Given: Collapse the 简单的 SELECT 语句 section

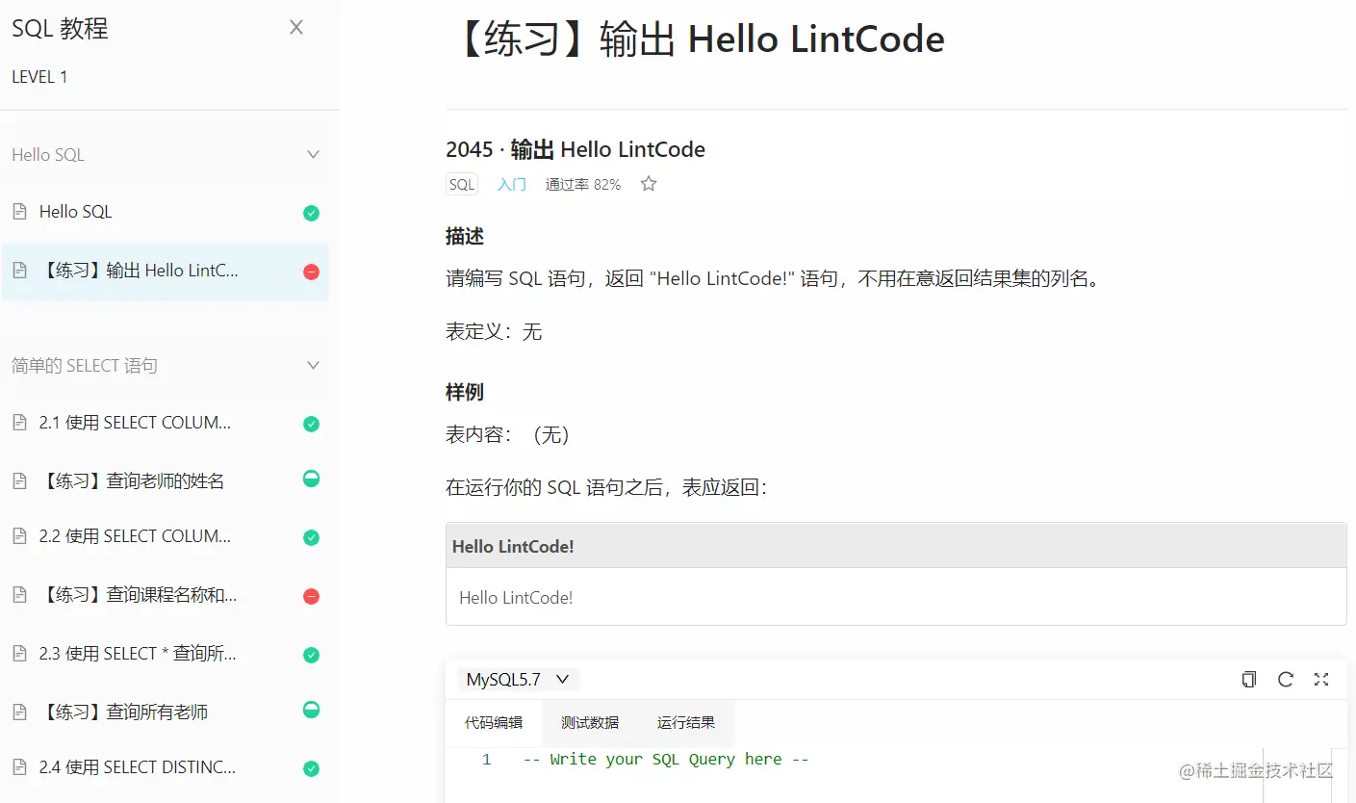Looking at the screenshot, I should click(313, 365).
